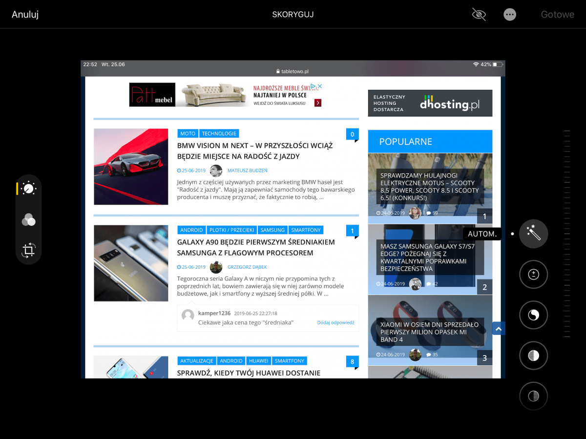
Task: Click the adjustment intensity tick slider
Action: (567, 234)
